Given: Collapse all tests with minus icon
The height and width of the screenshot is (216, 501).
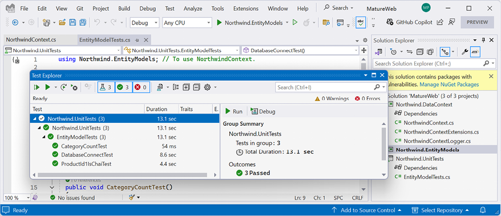Looking at the screenshot, I should coord(196,87).
